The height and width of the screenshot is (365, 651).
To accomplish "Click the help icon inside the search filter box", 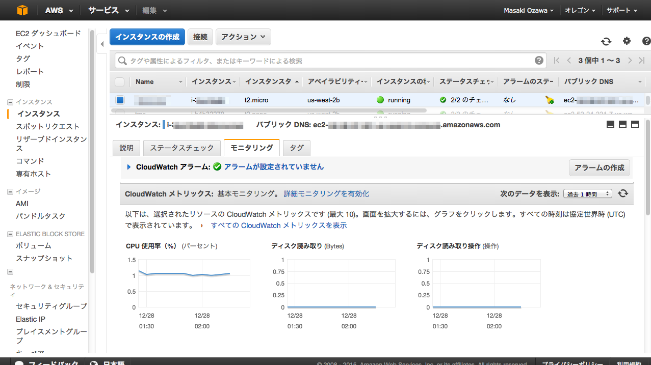I will 539,61.
